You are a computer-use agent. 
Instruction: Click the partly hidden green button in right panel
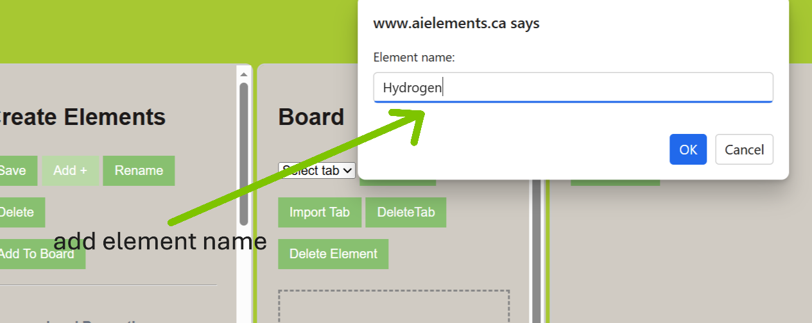(x=615, y=183)
